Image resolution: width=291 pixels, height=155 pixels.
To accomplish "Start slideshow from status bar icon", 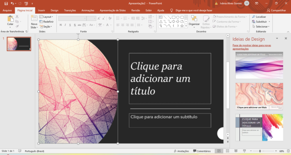I will tap(245, 151).
